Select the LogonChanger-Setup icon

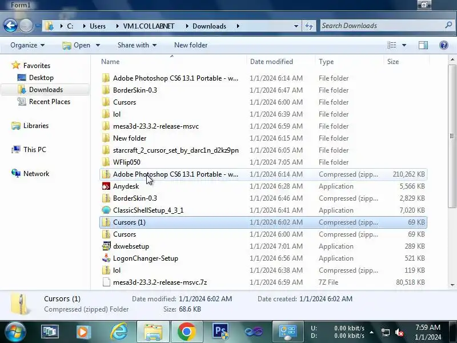coord(106,258)
